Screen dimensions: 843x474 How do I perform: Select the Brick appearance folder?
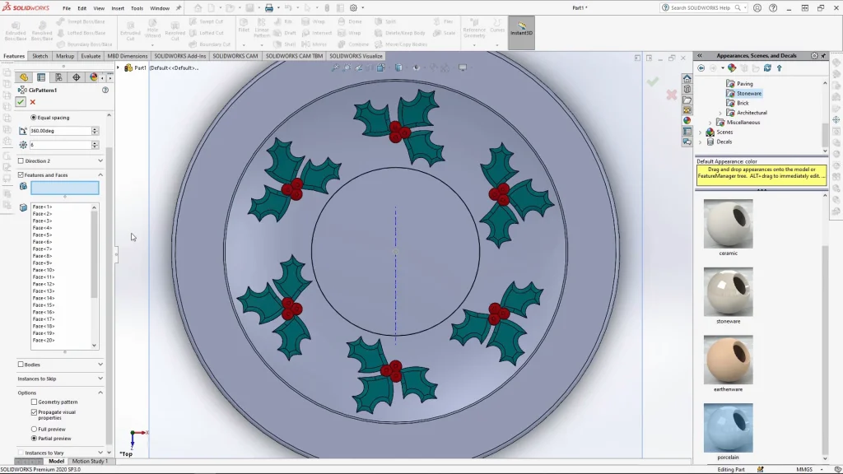coord(743,103)
